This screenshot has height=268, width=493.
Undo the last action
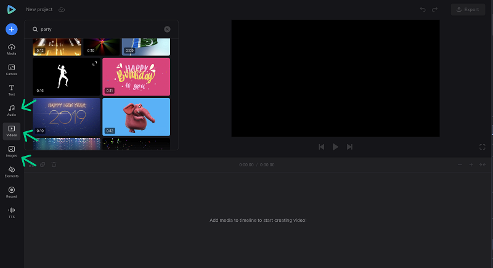click(x=423, y=9)
